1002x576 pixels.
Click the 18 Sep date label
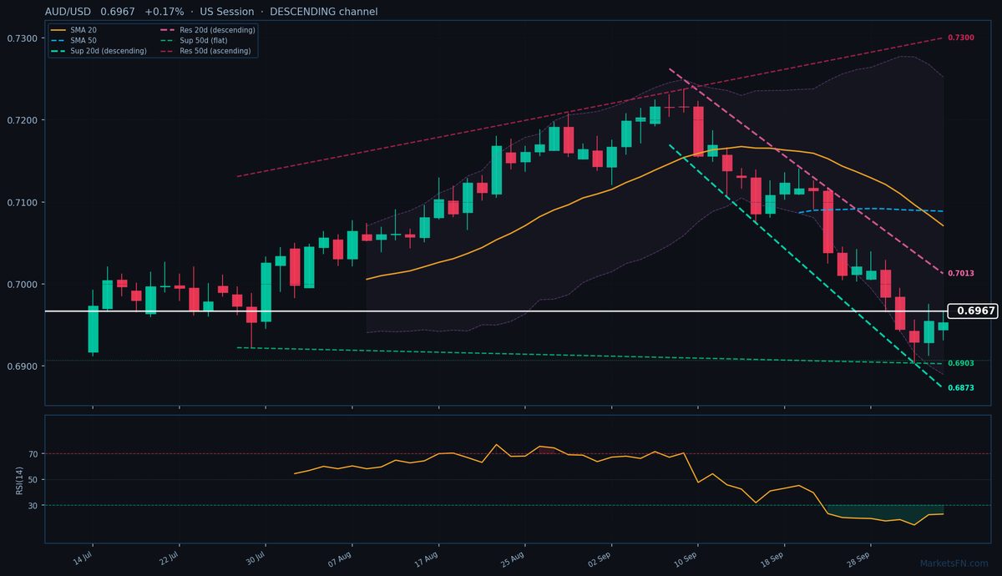(x=772, y=558)
